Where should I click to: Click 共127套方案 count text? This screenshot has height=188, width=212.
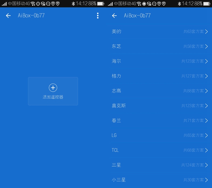tap(192, 76)
